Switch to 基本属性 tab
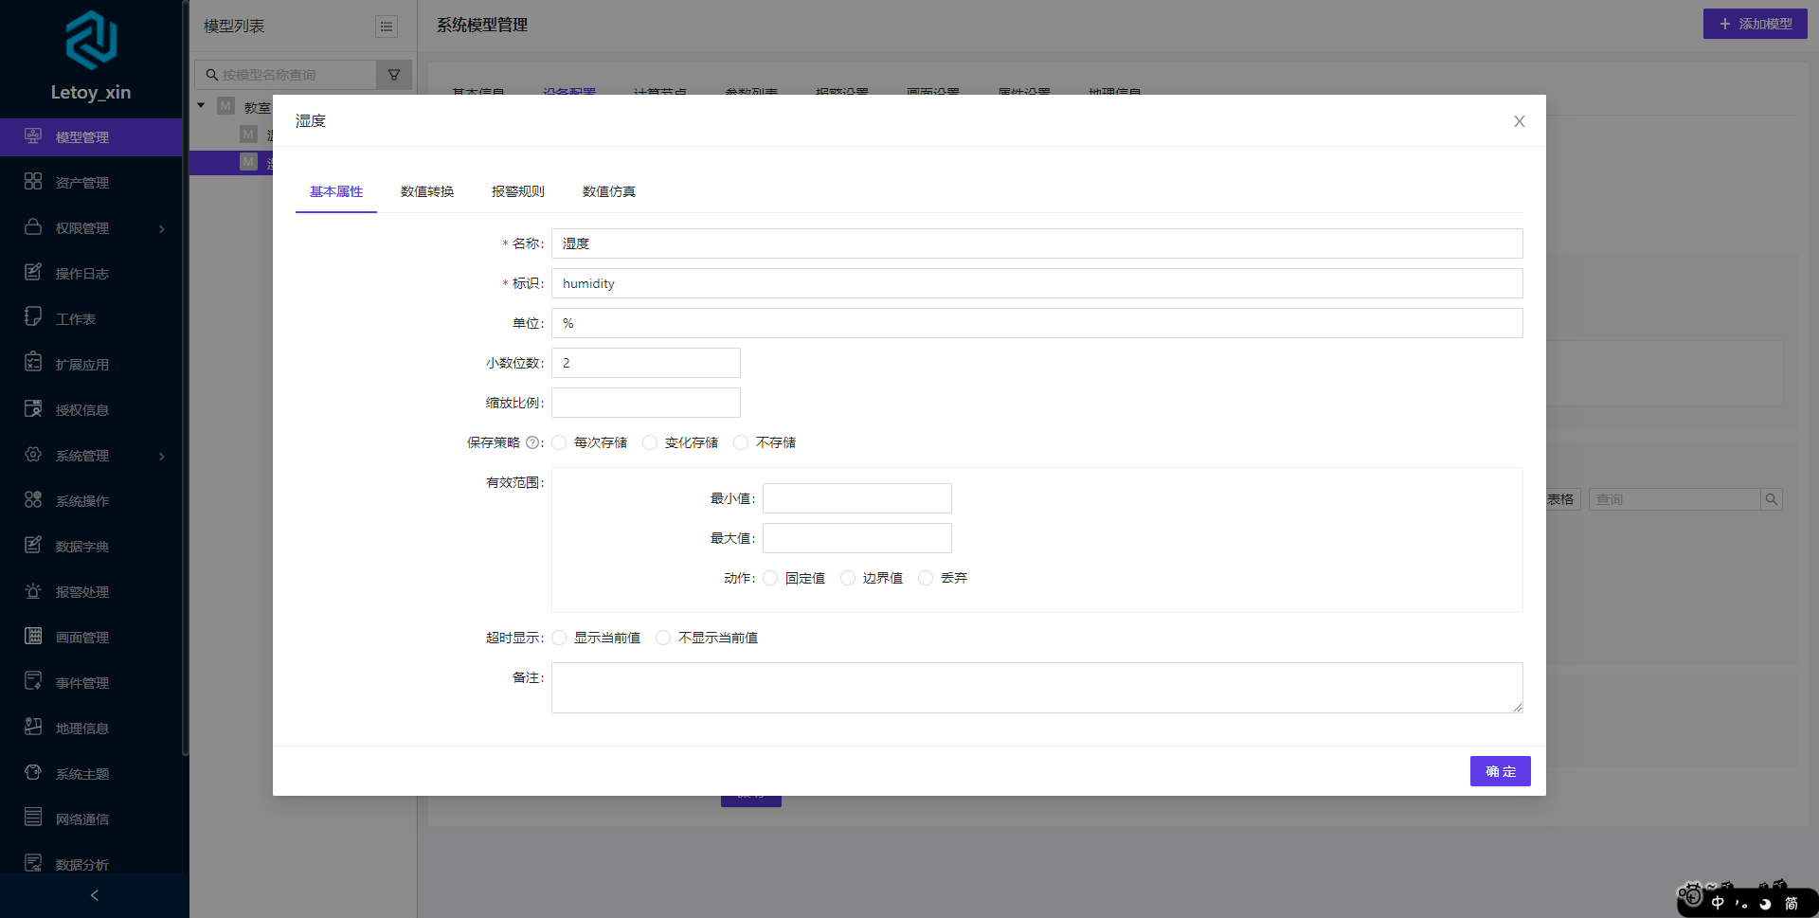 click(x=336, y=191)
